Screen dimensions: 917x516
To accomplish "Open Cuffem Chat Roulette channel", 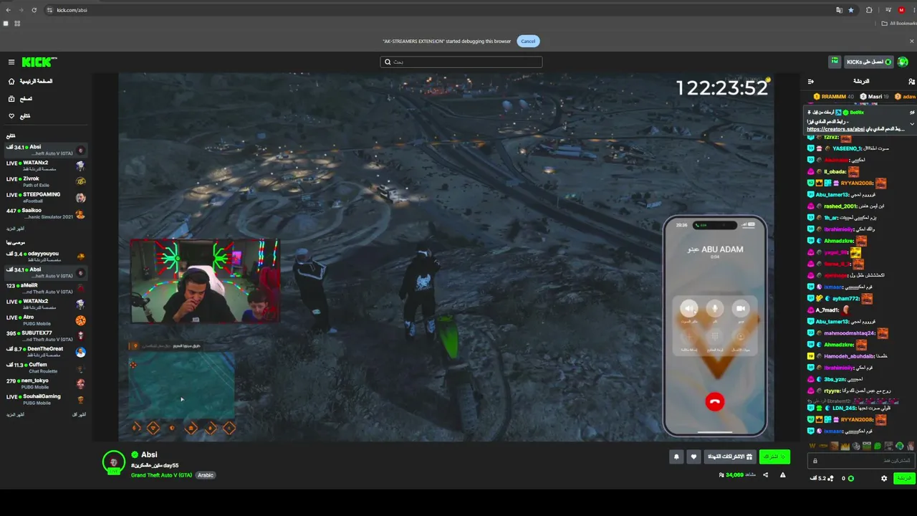I will (46, 368).
